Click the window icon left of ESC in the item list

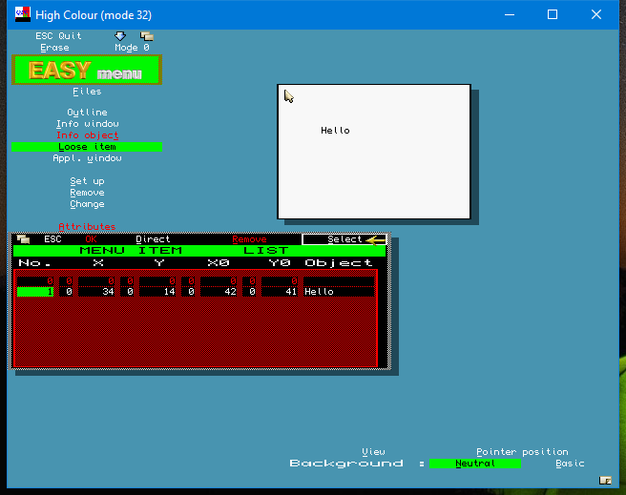coord(23,239)
